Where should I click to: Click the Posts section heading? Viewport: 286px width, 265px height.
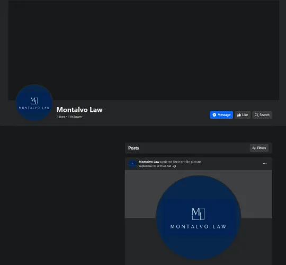133,148
